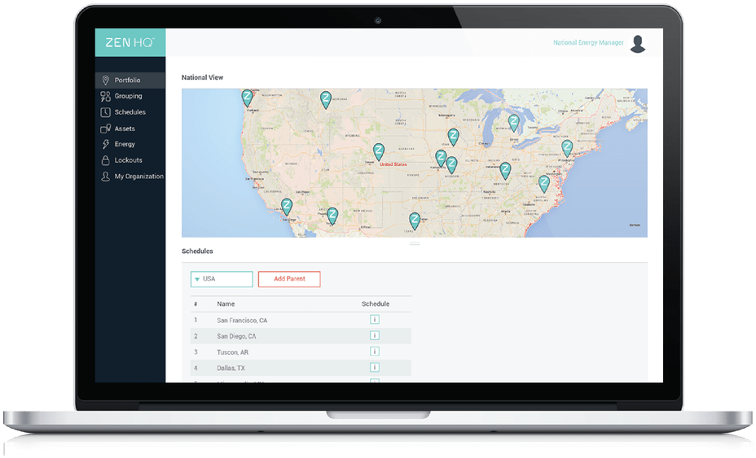Click the map divider handle below map
The image size is (756, 458).
pos(415,244)
